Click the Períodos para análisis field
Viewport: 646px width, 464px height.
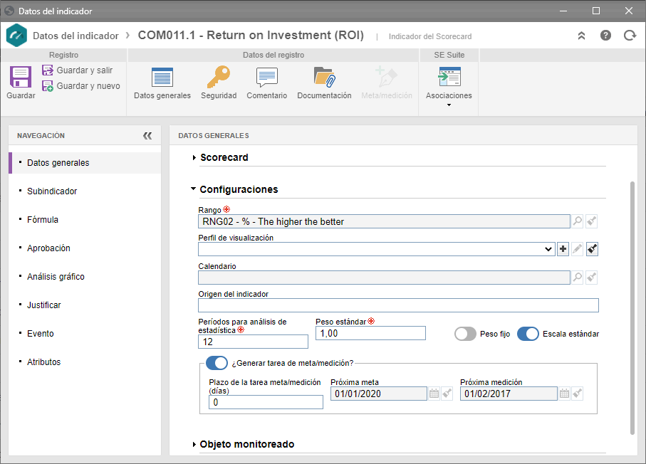253,342
